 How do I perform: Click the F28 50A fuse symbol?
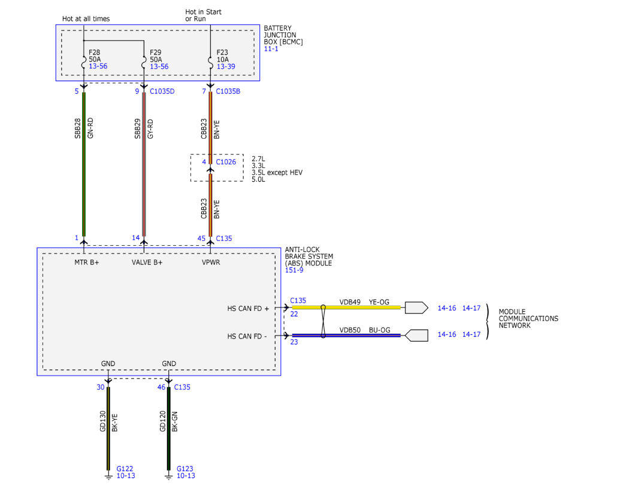pos(83,63)
